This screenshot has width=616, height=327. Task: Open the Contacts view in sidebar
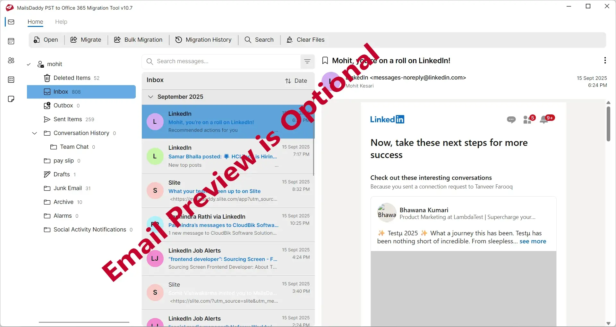(x=11, y=60)
